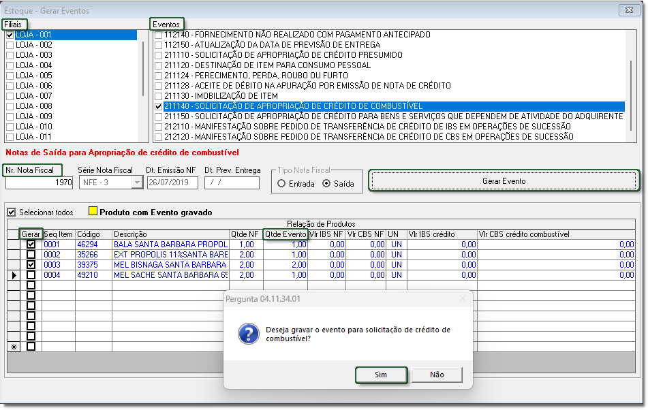The width and height of the screenshot is (648, 410).
Task: Click the new row asterisk marker
Action: point(13,347)
